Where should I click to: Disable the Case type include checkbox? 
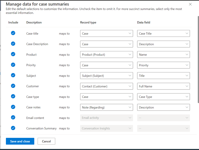pyautogui.click(x=13, y=96)
